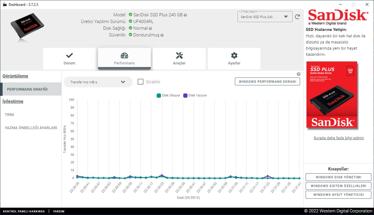Open YAZMA ÖNBELLEĞİ AYARLARI sidebar item
Viewport: 374px width, 215px height.
(31, 128)
